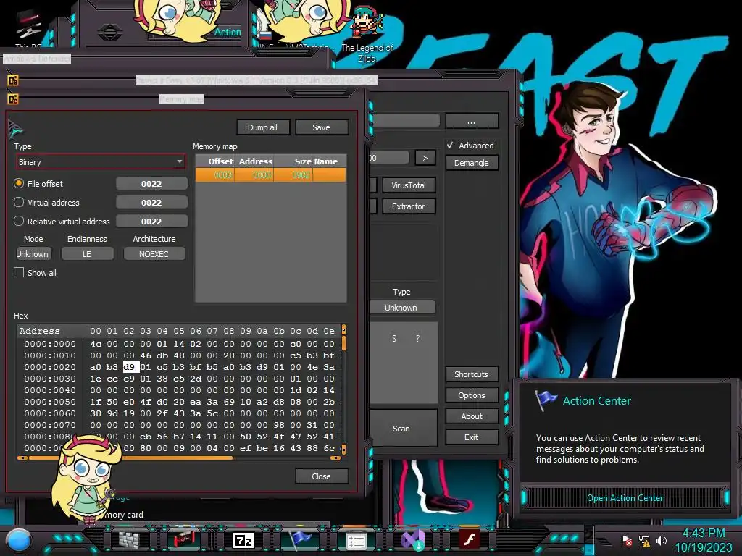Toggle the Advanced checkbox
Image resolution: width=742 pixels, height=556 pixels.
450,145
